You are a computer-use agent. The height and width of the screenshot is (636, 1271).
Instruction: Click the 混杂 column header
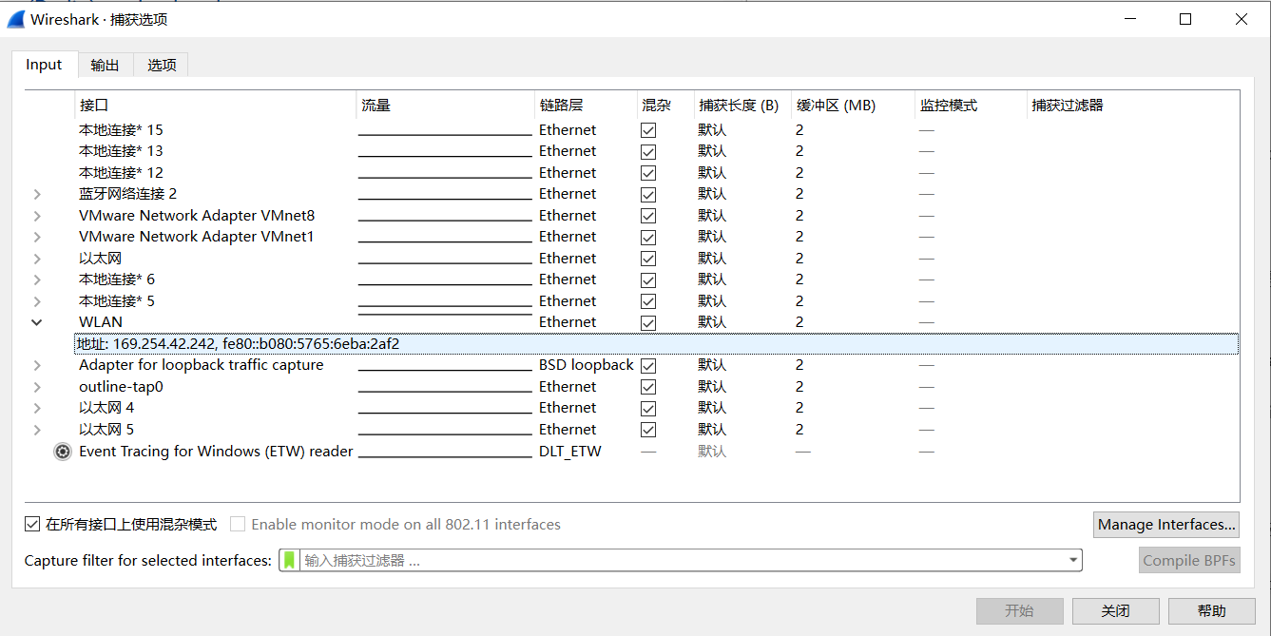[x=665, y=106]
